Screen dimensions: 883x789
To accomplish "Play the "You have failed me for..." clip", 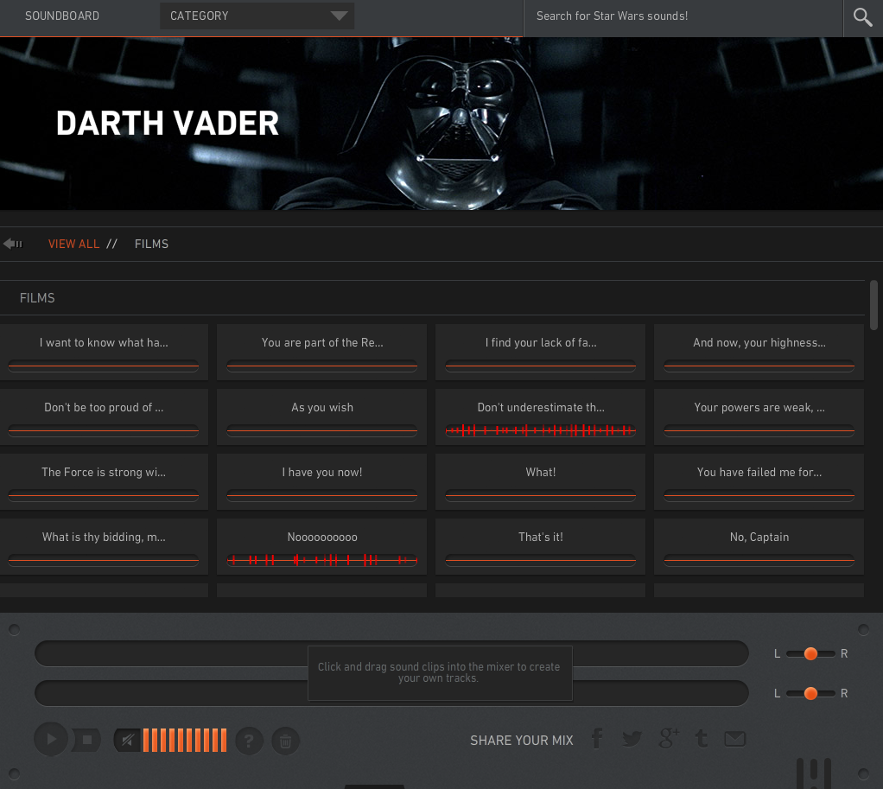I will click(x=759, y=481).
